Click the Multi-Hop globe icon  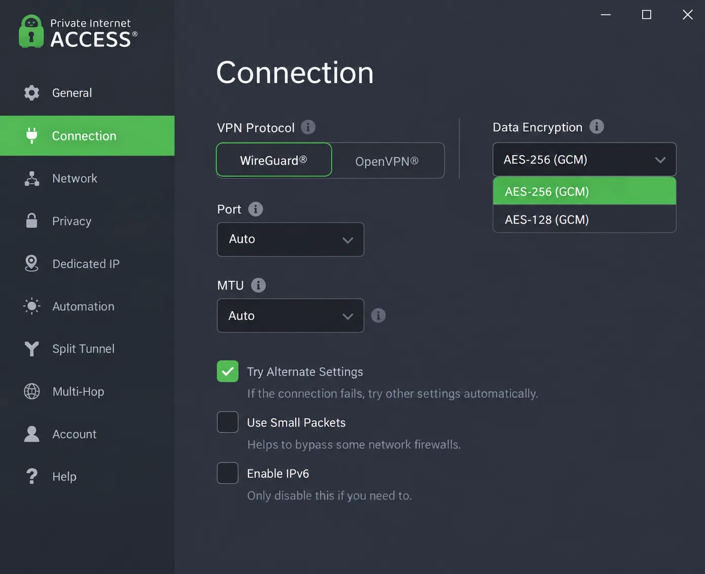pos(31,391)
